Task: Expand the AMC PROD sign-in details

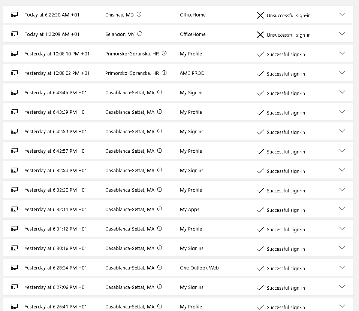Action: 342,72
